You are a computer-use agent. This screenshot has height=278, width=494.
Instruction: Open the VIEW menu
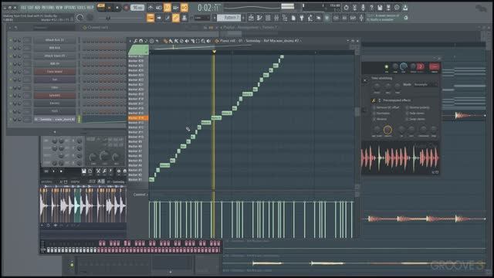(x=59, y=8)
